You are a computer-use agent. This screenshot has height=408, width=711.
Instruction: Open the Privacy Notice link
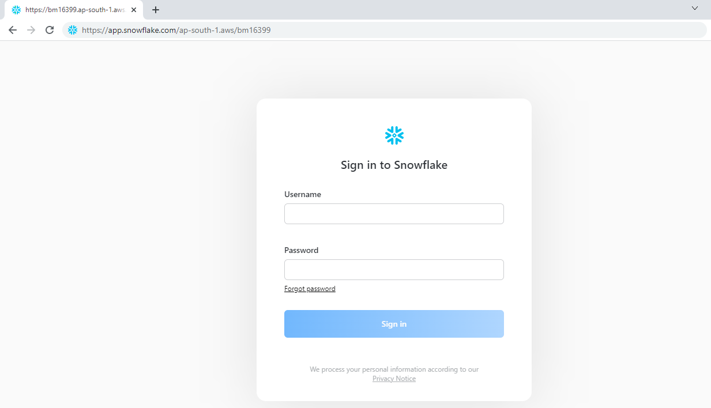coord(394,379)
